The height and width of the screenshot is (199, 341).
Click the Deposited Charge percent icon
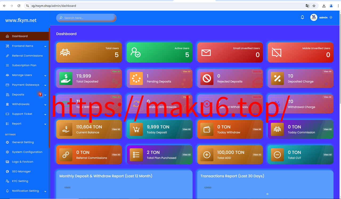277,78
